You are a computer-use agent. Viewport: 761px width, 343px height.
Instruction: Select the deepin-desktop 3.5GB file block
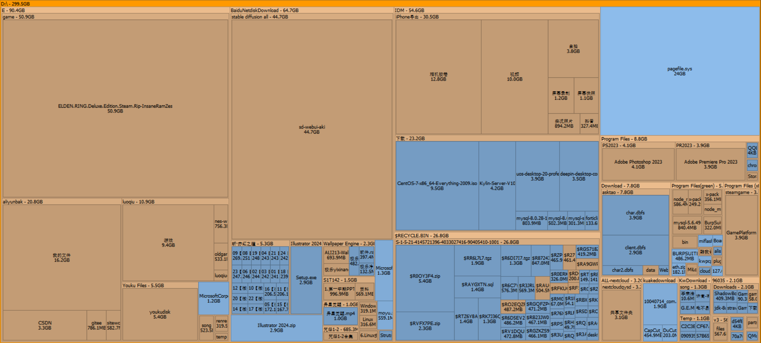pyautogui.click(x=579, y=176)
